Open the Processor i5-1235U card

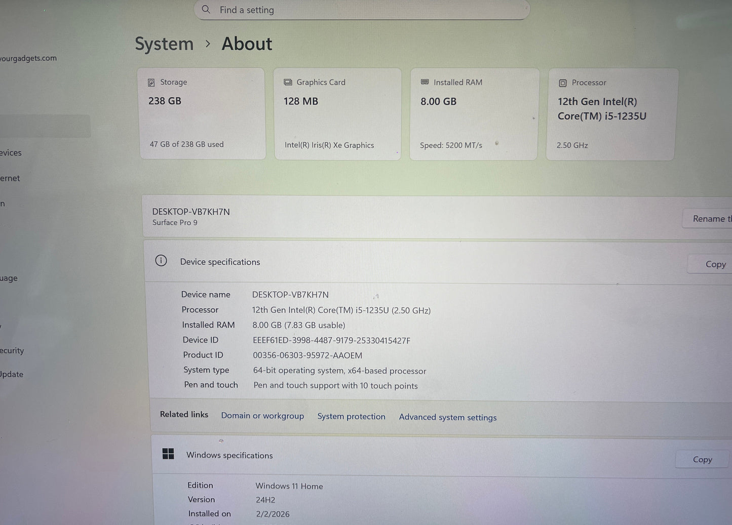(611, 115)
